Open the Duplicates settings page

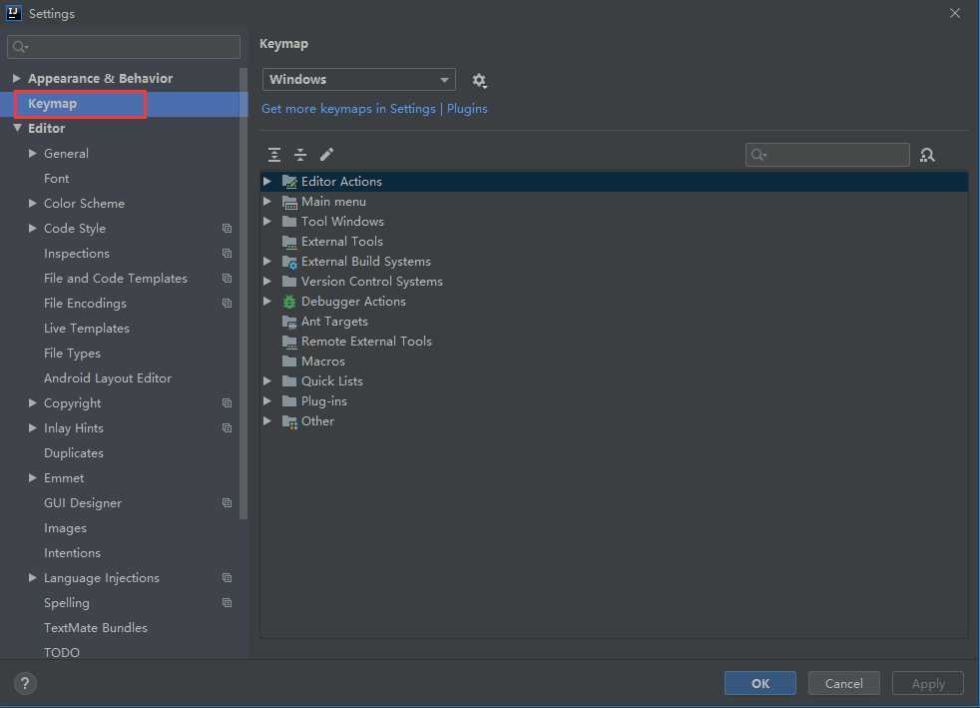coord(73,453)
